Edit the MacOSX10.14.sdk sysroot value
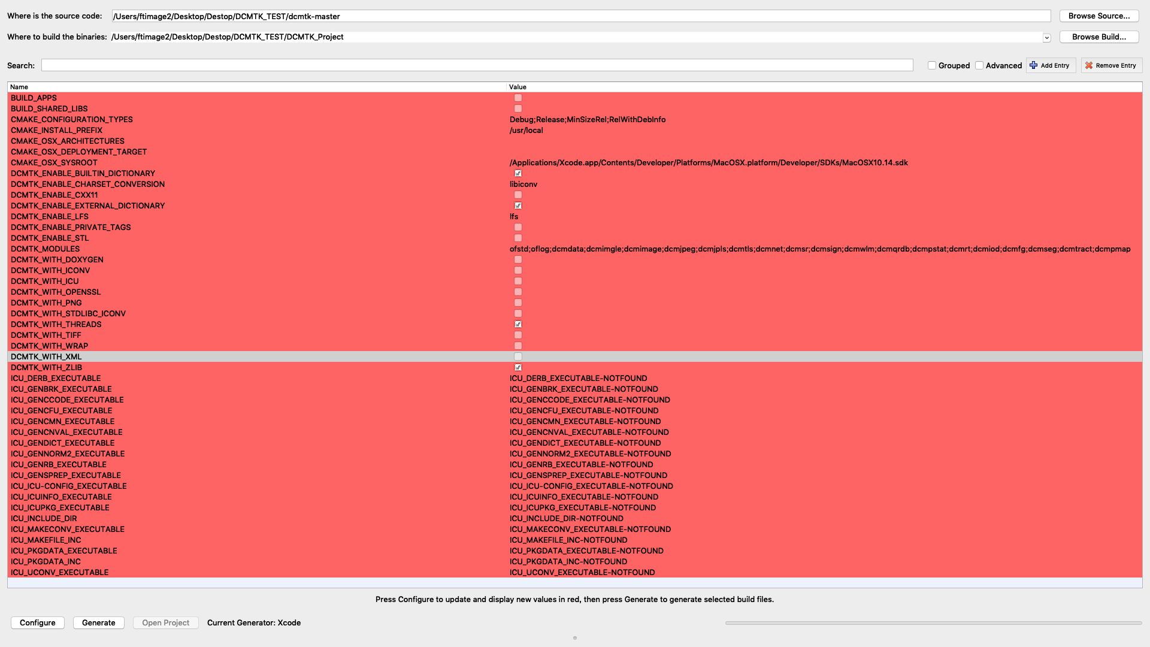 tap(709, 162)
